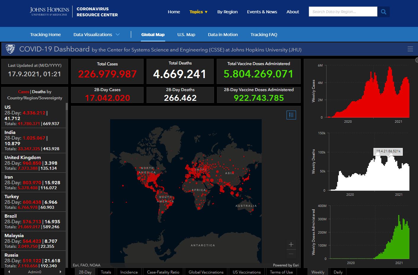Select Brazil in country list
Screen dimensions: 418x275
33,221
